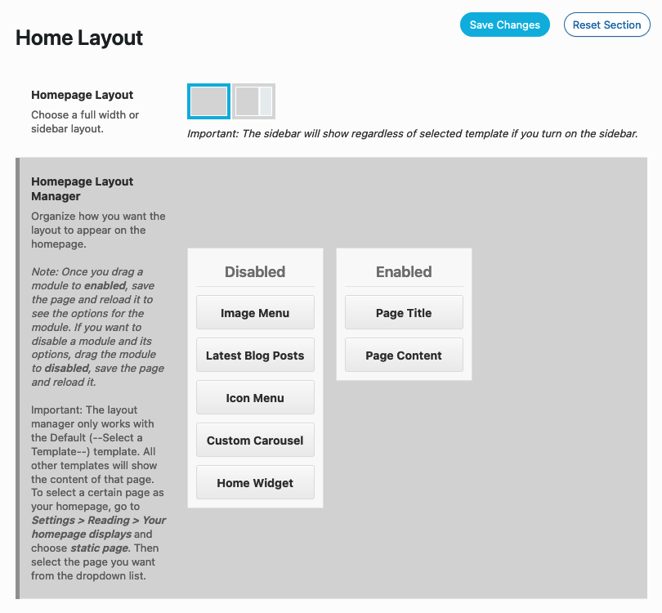
Task: Select the Page Title module
Action: tap(404, 312)
